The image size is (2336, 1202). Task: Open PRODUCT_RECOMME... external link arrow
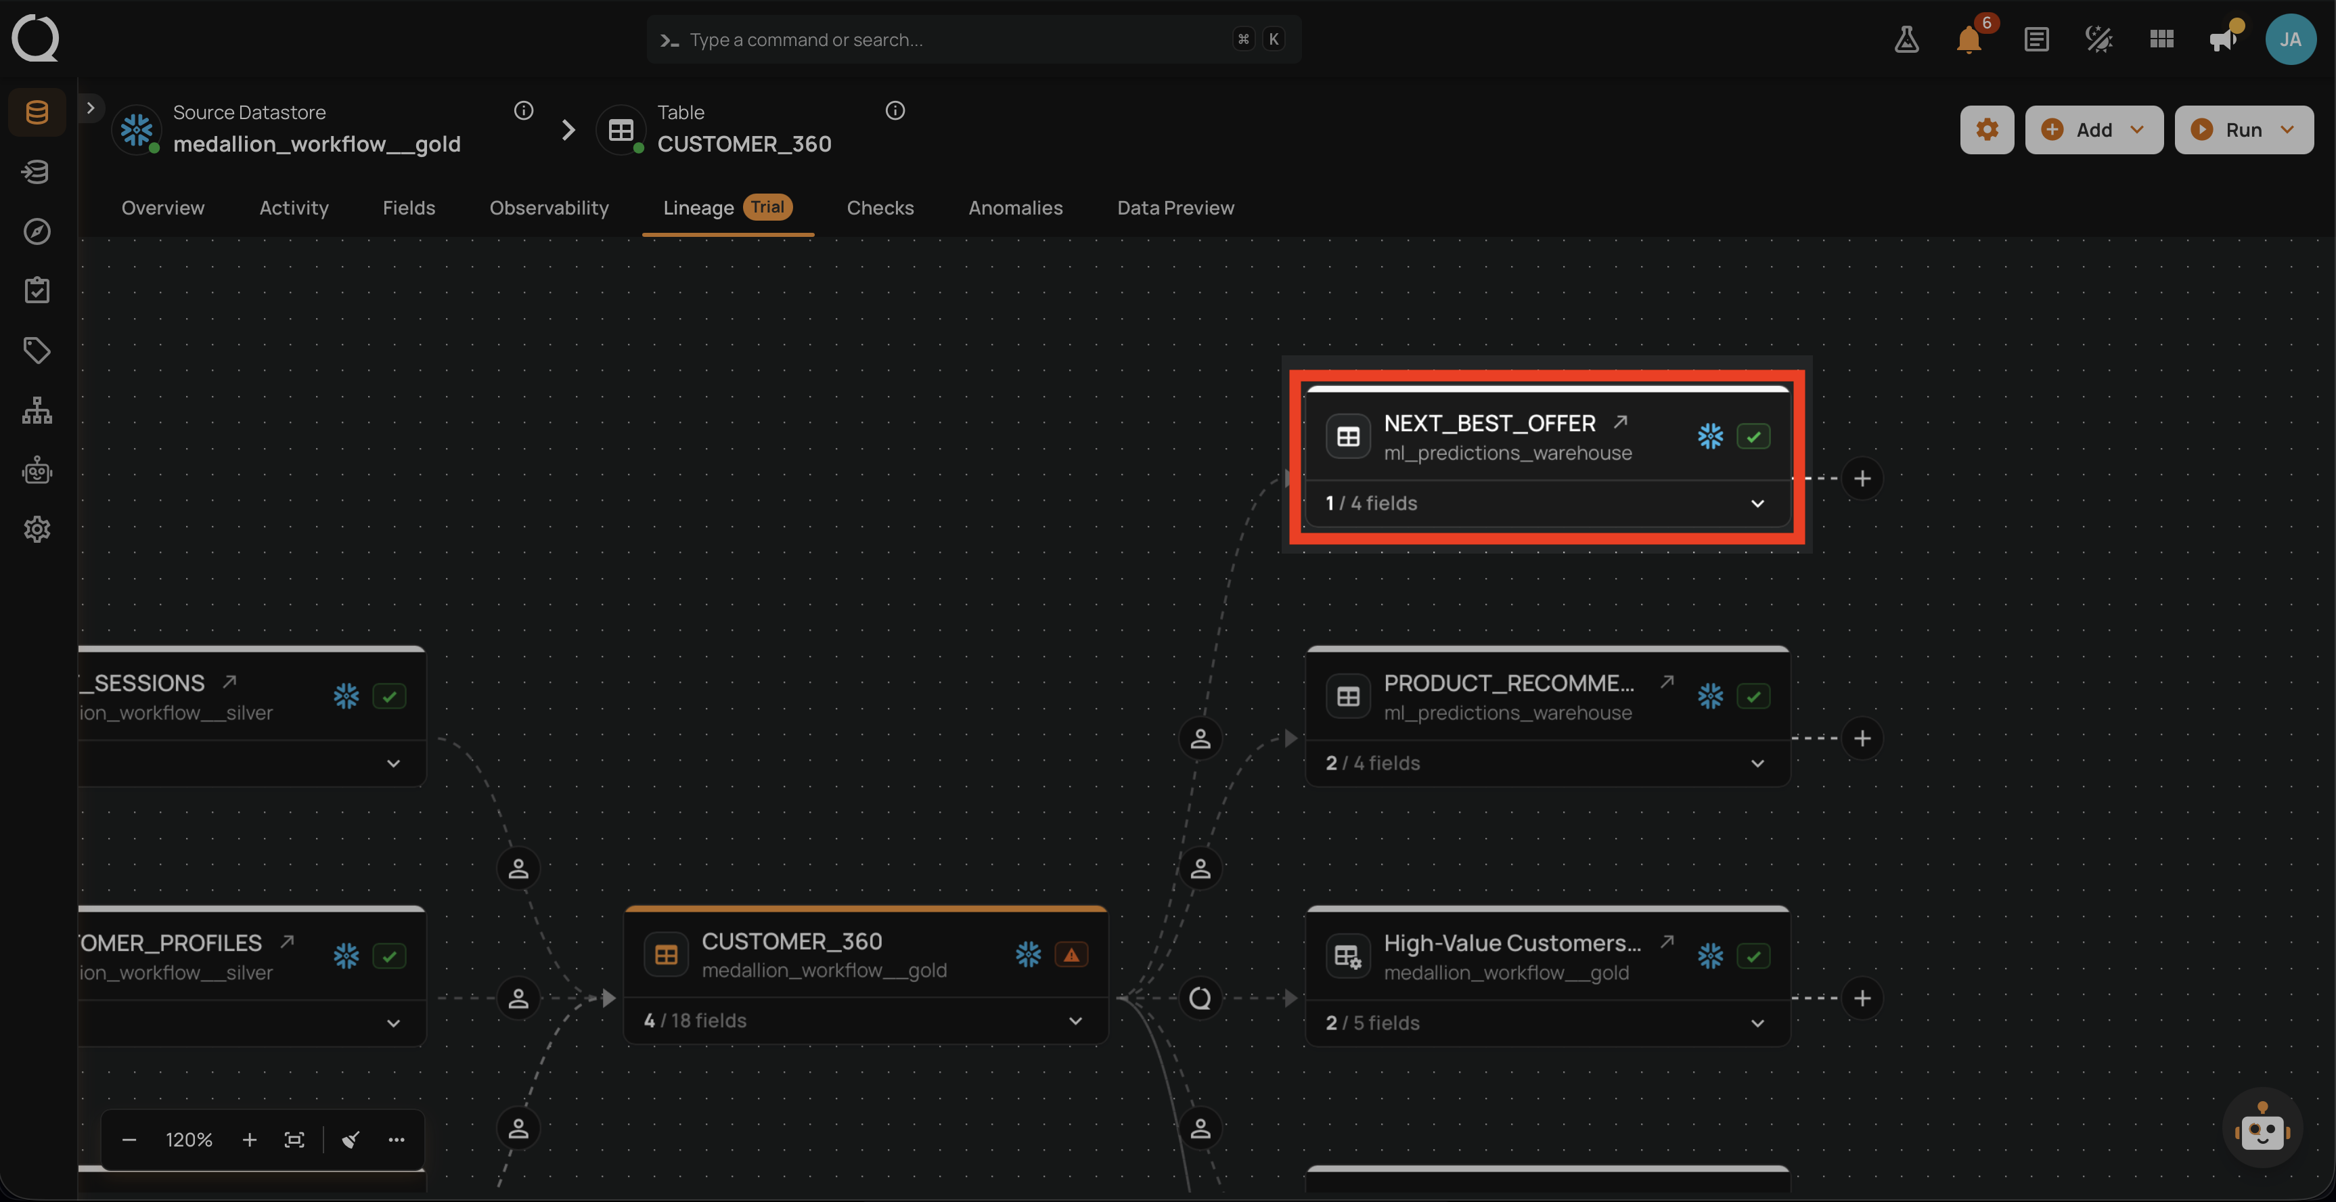coord(1667,682)
